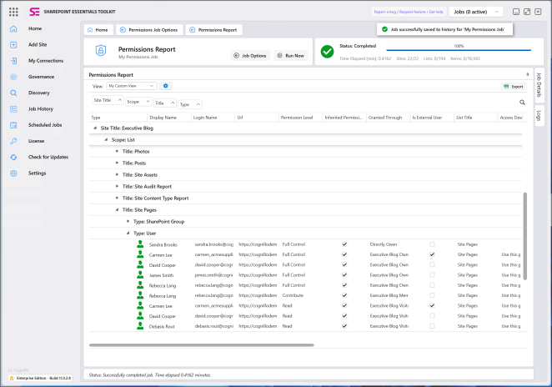Click the Add Site plus icon
Screen dimensions: 552x387
click(x=13, y=45)
